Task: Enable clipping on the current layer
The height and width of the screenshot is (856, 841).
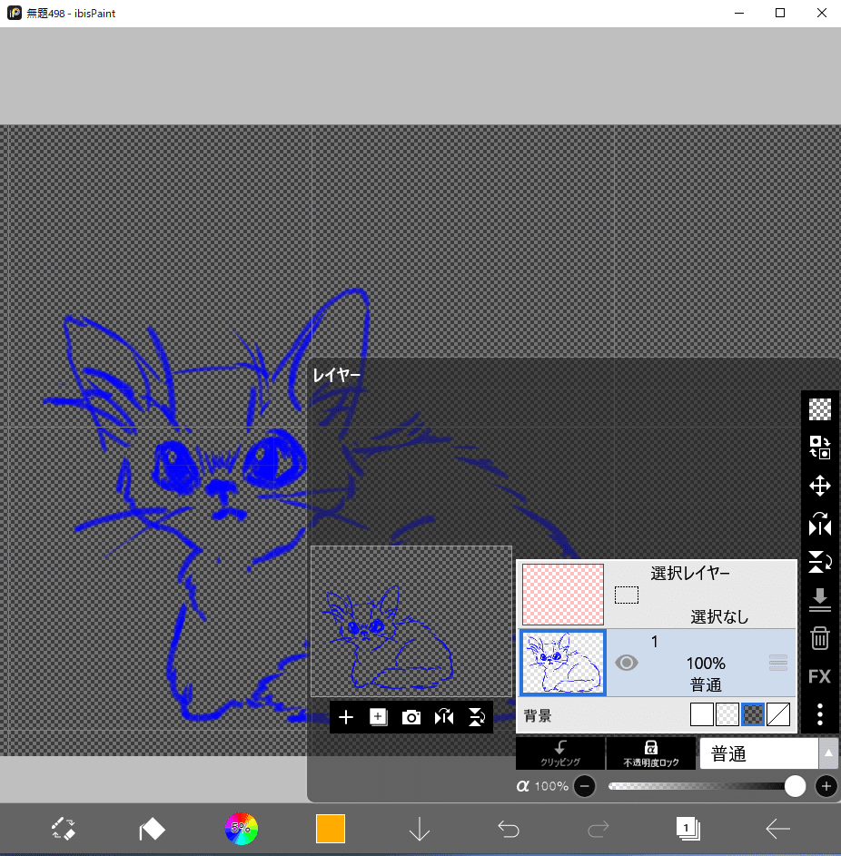Action: point(560,753)
